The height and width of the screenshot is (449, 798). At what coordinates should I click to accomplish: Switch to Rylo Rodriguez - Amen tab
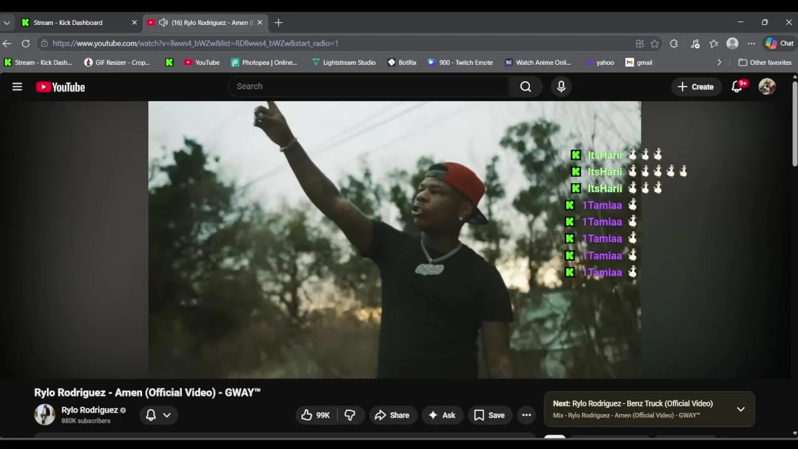(x=206, y=22)
